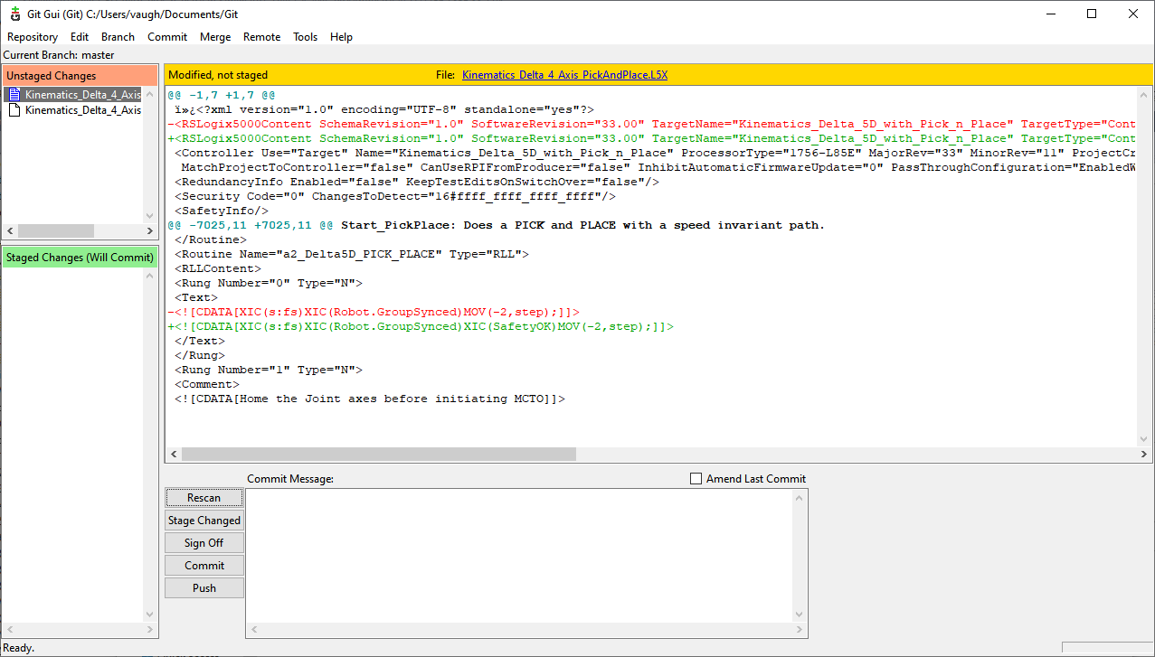Image resolution: width=1155 pixels, height=657 pixels.
Task: Enable the Amend Last Commit checkbox
Action: click(696, 479)
